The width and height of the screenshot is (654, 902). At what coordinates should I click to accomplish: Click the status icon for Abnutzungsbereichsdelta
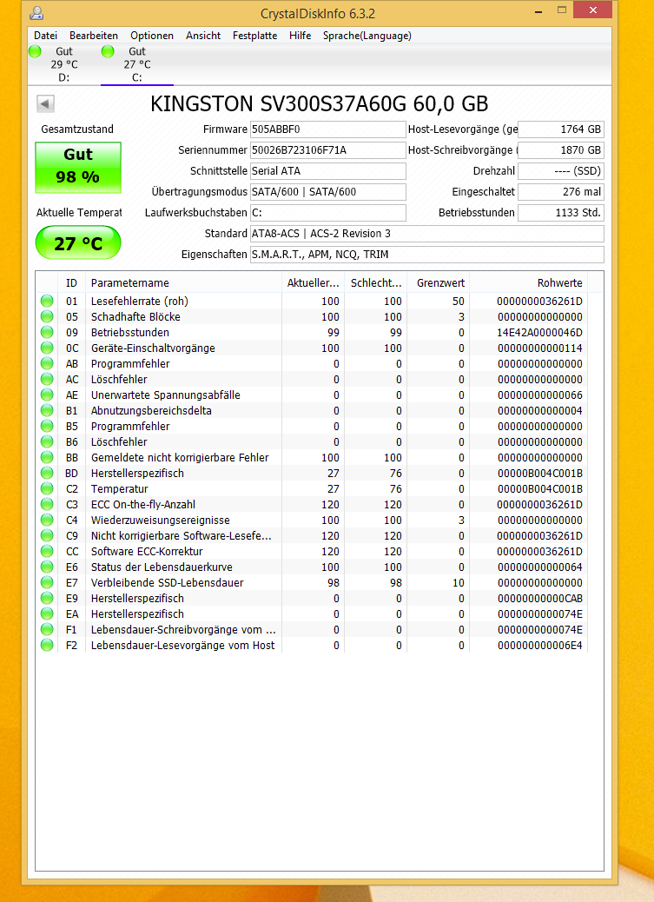coord(47,411)
